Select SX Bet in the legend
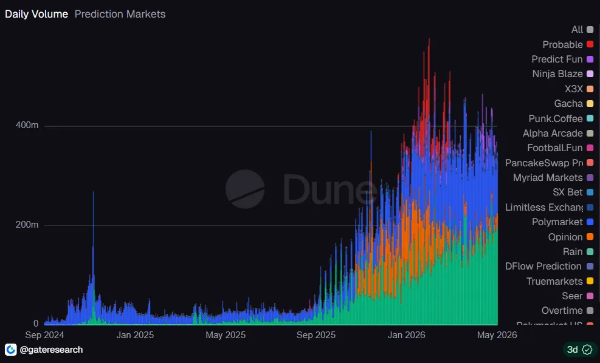This screenshot has height=363, width=600. (x=573, y=192)
